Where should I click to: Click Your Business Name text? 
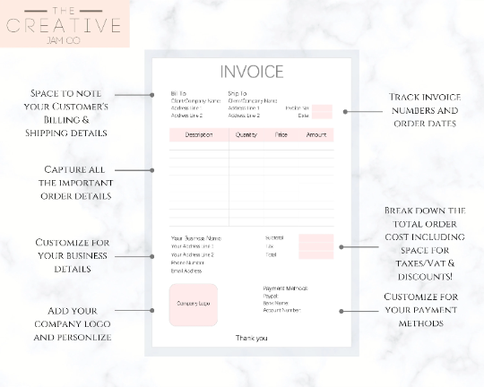pos(196,238)
